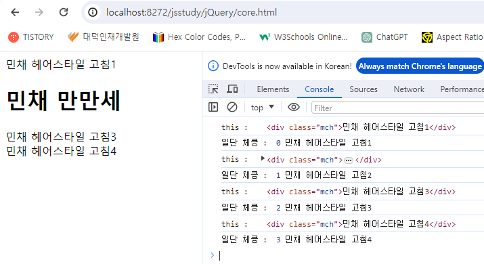
Task: Toggle the device toolbar icon
Action: pos(232,89)
